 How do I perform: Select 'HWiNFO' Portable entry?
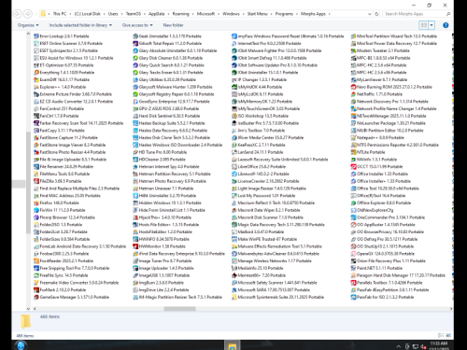click(x=161, y=239)
